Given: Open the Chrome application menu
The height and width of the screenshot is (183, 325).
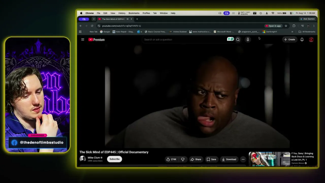Looking at the screenshot, I should (x=89, y=13).
